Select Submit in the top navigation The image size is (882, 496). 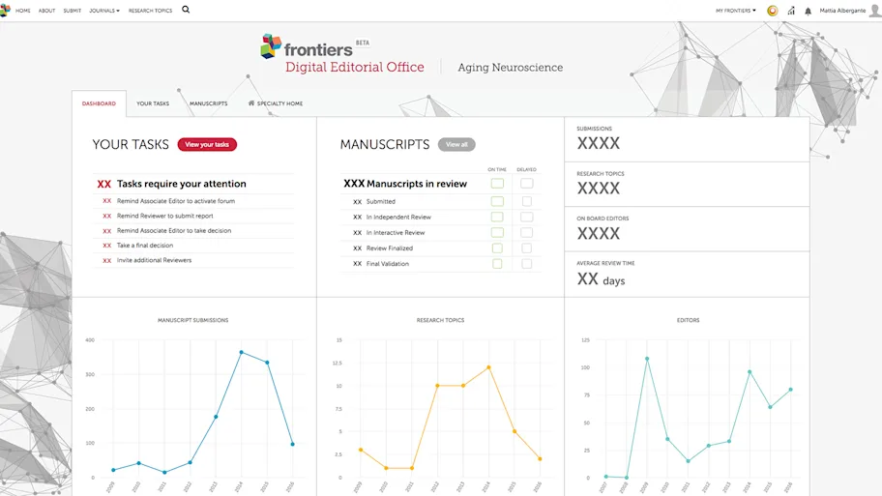click(72, 11)
